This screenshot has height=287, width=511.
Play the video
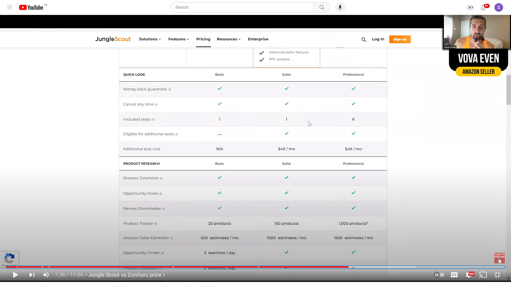tap(15, 275)
